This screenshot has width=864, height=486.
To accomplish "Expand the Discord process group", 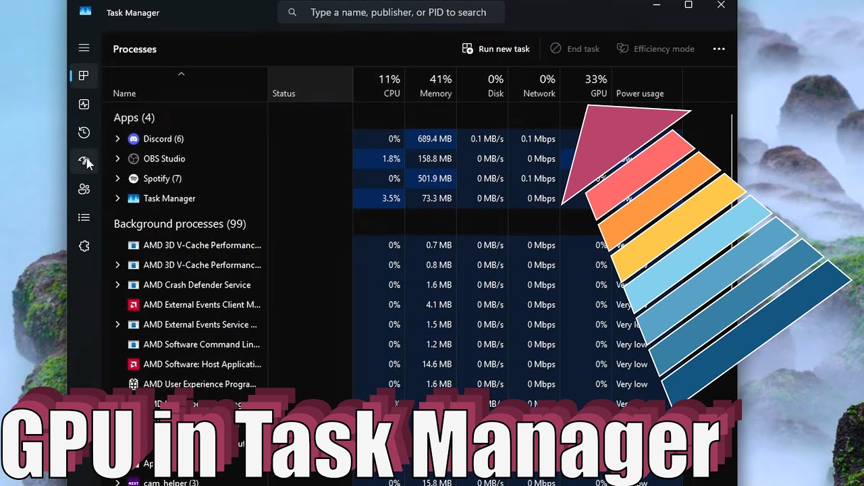I will pos(117,139).
